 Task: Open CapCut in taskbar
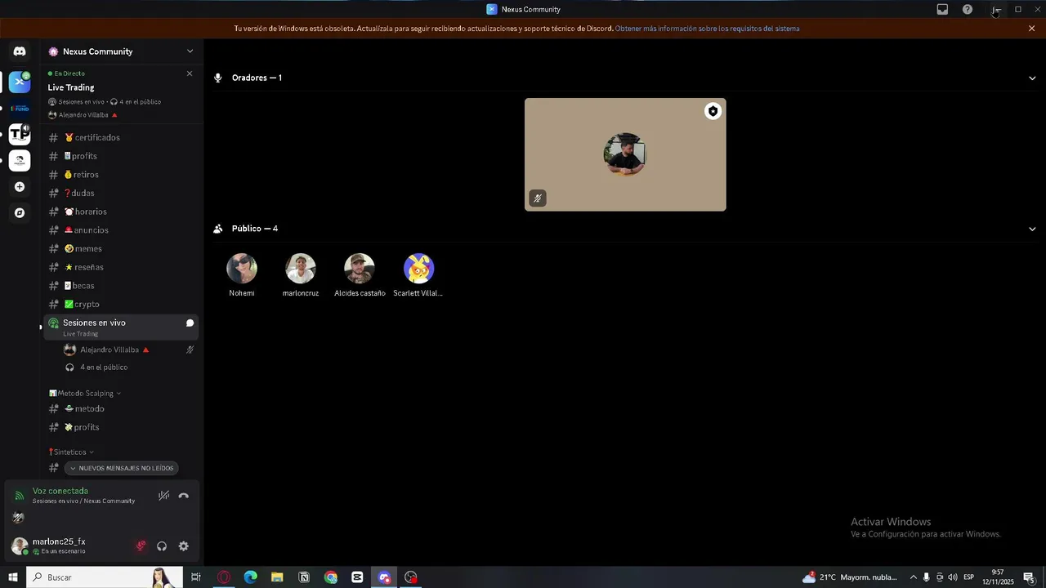[357, 577]
